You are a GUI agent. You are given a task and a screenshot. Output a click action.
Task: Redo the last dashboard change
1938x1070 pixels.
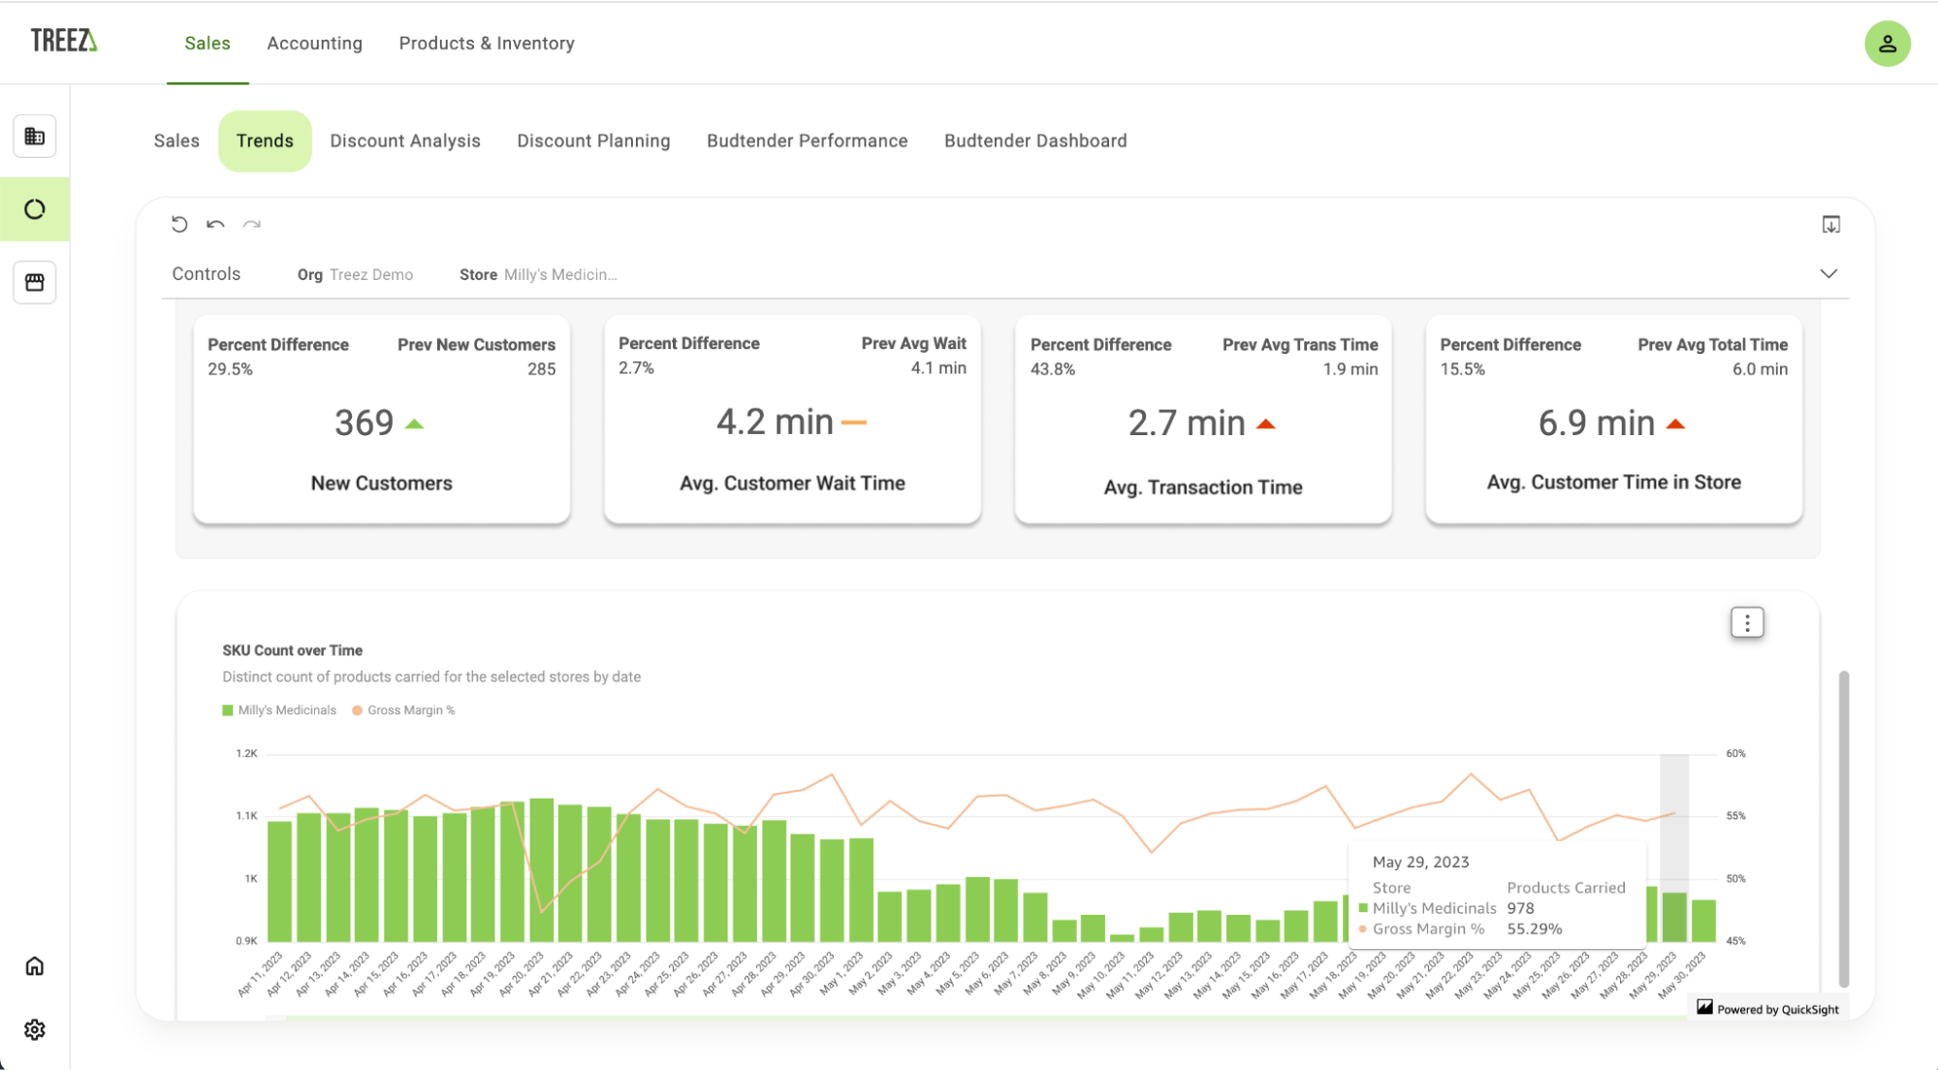253,224
